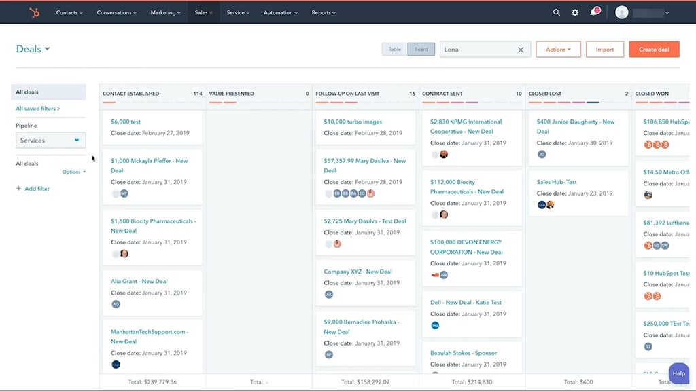Open $81,392 Lufthansa deal

coord(666,223)
